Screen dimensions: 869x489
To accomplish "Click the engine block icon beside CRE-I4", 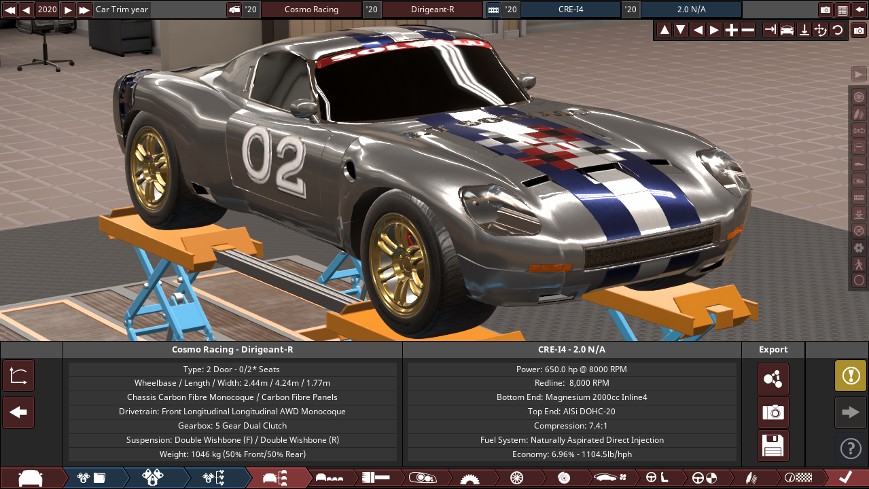I will coord(493,10).
